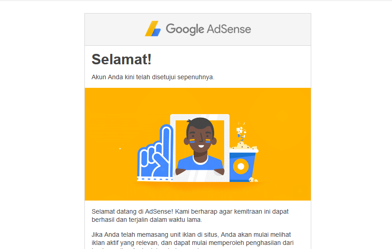Click the word AdSense in the welcome paragraph
This screenshot has width=392, height=249.
coord(159,211)
